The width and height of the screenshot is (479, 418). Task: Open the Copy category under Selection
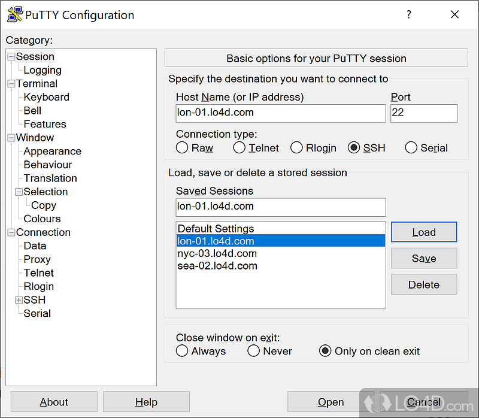point(44,205)
